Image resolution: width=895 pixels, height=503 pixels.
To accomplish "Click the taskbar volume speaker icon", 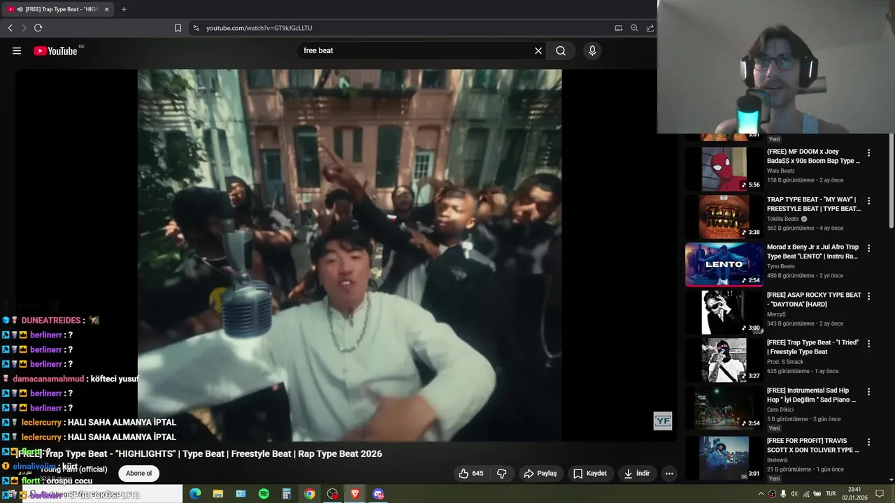I will tap(794, 494).
